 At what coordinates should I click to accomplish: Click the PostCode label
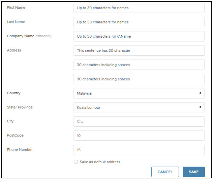(x=15, y=135)
